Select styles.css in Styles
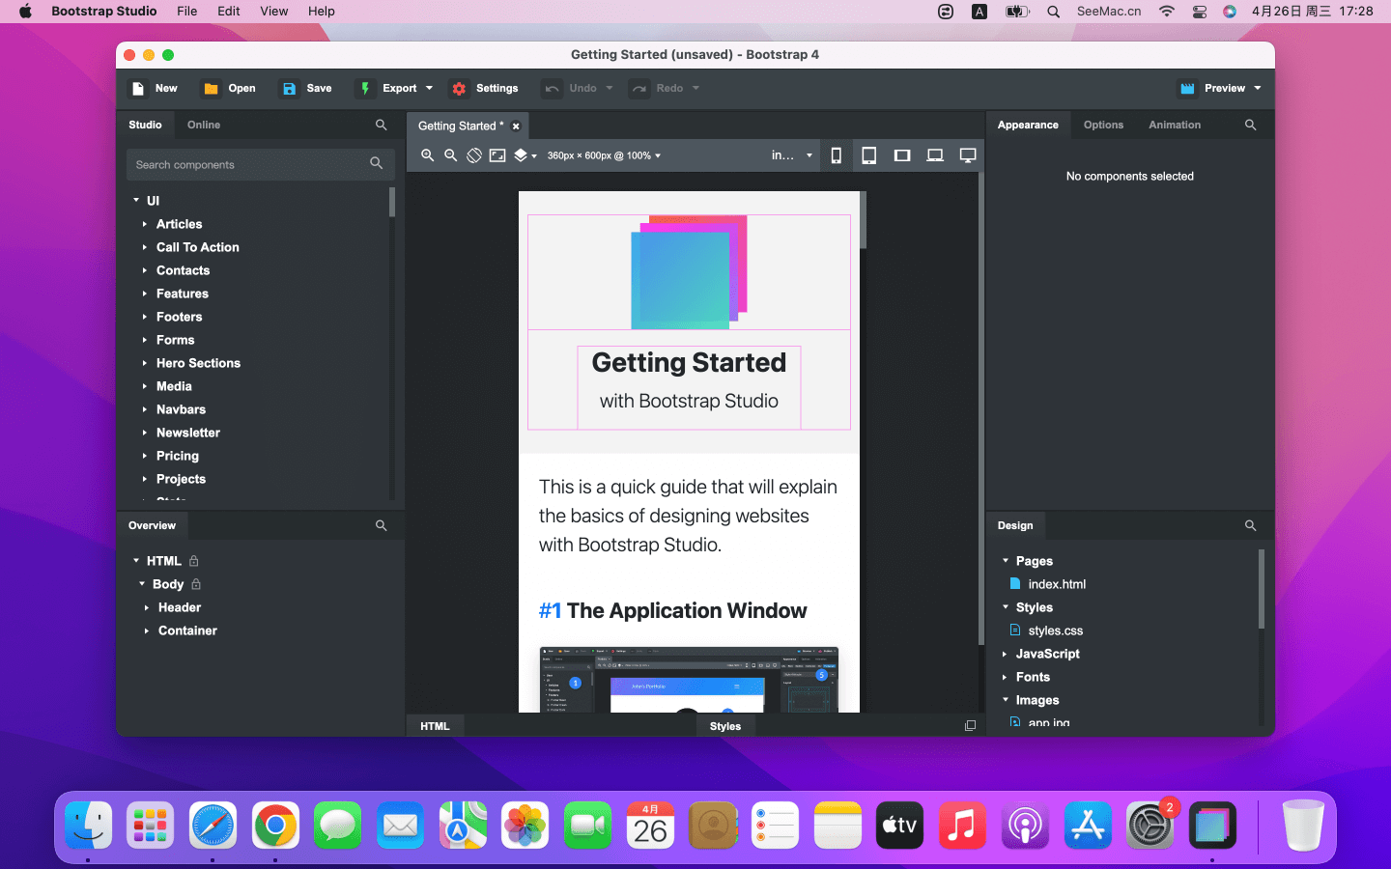Image resolution: width=1391 pixels, height=869 pixels. point(1056,631)
